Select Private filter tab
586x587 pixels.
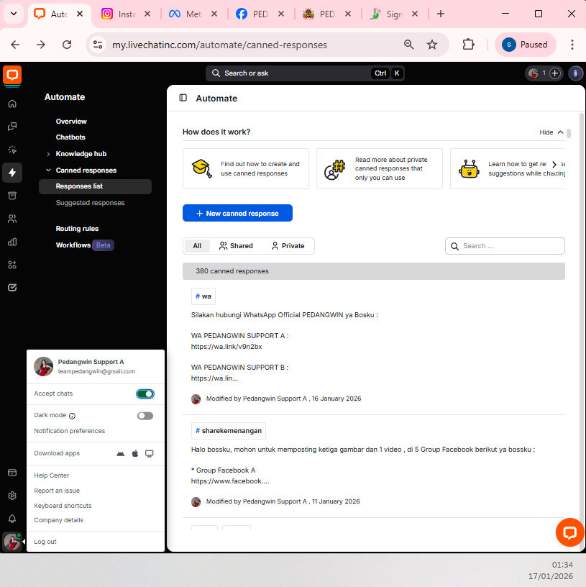288,246
